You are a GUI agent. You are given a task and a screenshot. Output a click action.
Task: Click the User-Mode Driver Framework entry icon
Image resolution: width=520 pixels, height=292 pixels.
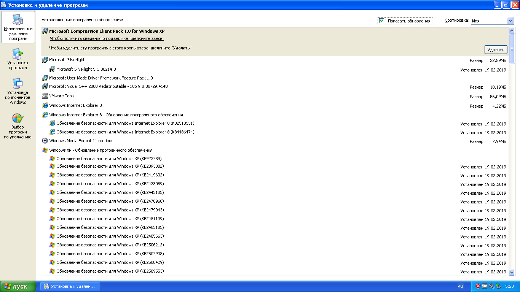click(45, 78)
